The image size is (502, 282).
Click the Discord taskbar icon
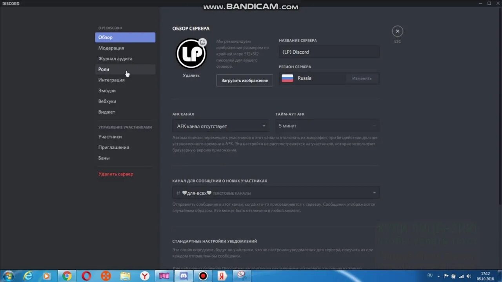[184, 276]
